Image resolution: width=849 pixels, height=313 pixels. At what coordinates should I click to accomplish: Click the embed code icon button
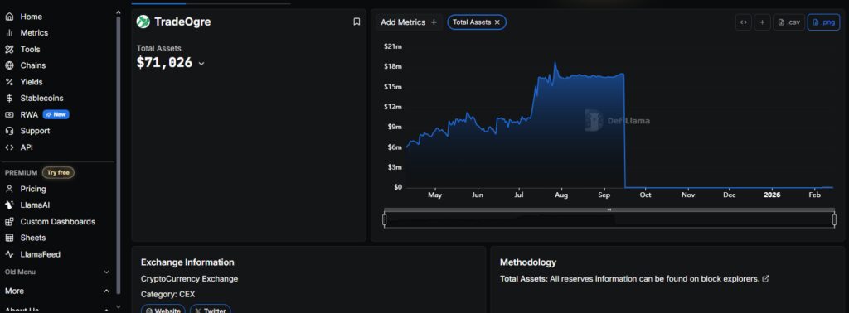(744, 22)
